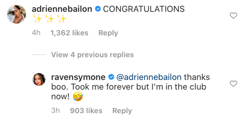This screenshot has width=250, height=117.
Task: Reply to ravensymone's comment
Action: [x=122, y=111]
